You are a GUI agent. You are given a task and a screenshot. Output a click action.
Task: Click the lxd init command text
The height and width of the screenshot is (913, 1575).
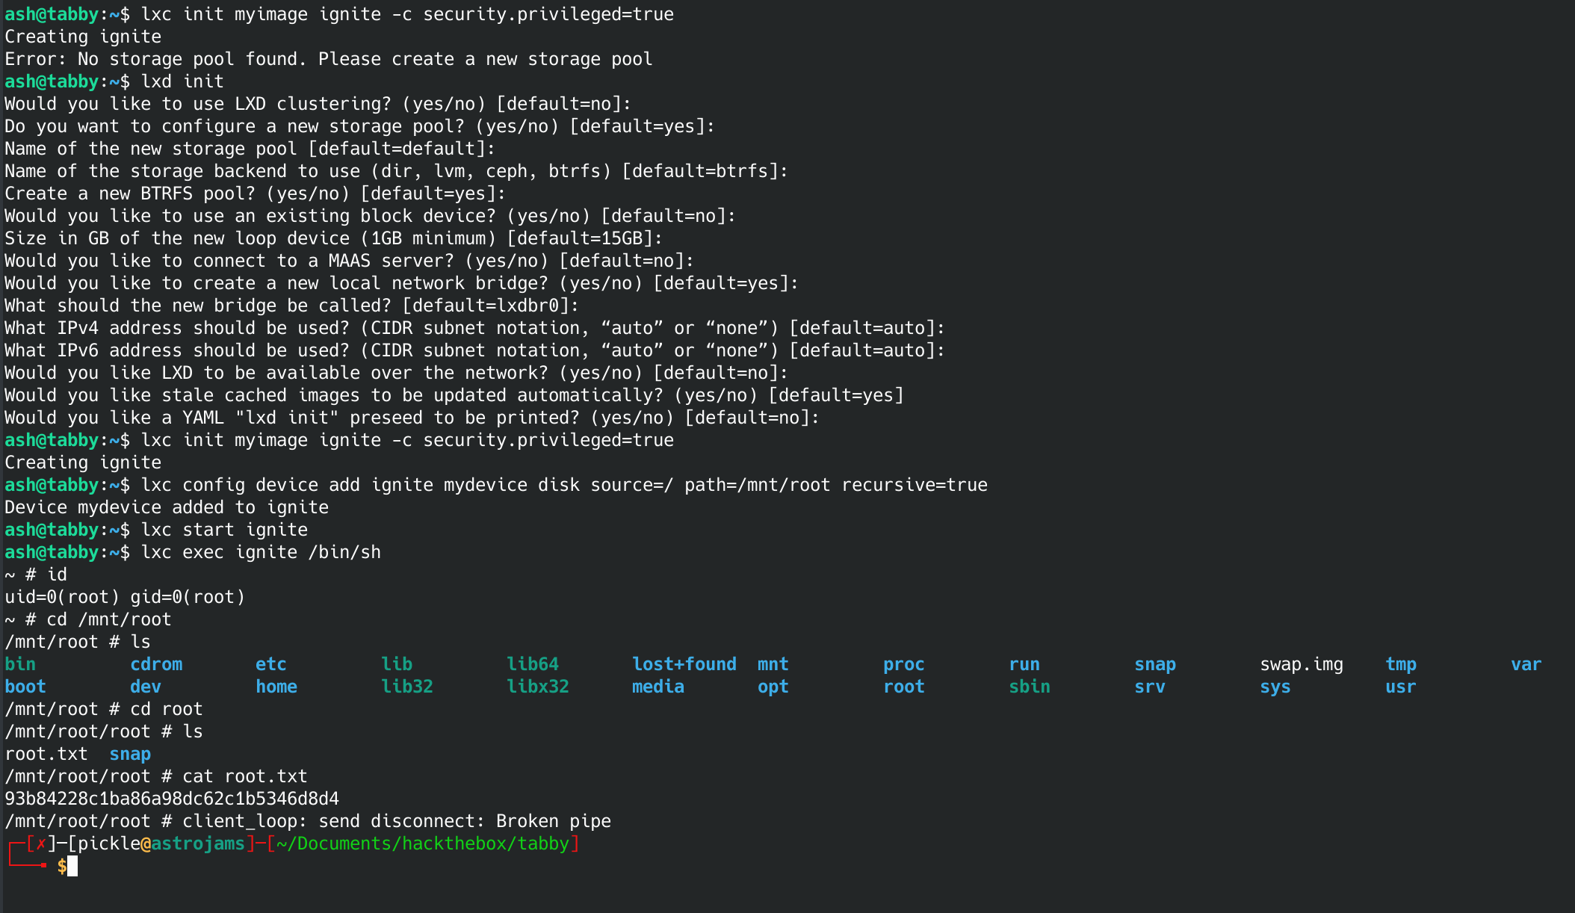coord(182,81)
